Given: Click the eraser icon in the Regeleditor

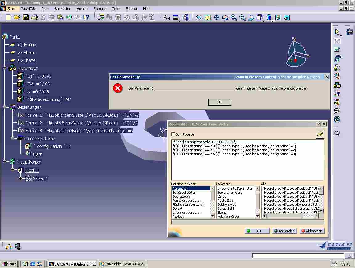Looking at the screenshot, I should (x=320, y=134).
